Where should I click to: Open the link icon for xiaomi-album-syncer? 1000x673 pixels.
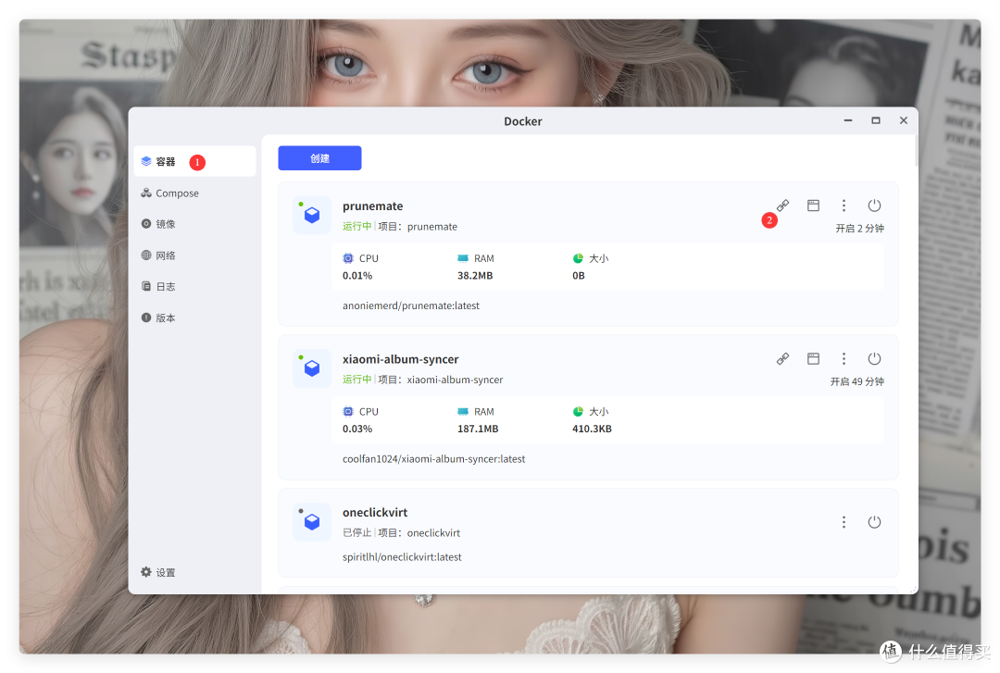(x=782, y=358)
